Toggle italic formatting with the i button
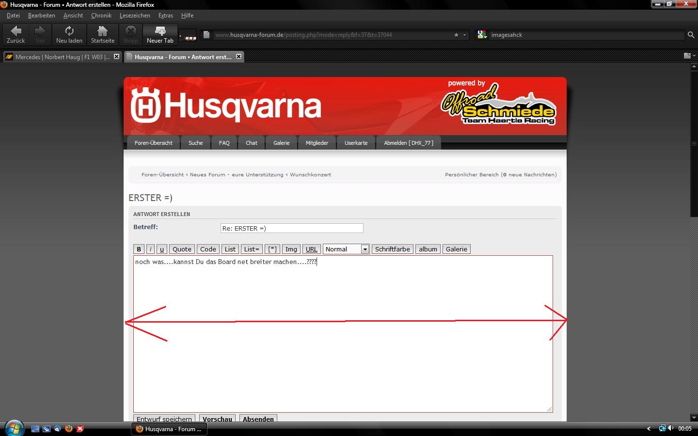The height and width of the screenshot is (436, 698). coord(151,249)
